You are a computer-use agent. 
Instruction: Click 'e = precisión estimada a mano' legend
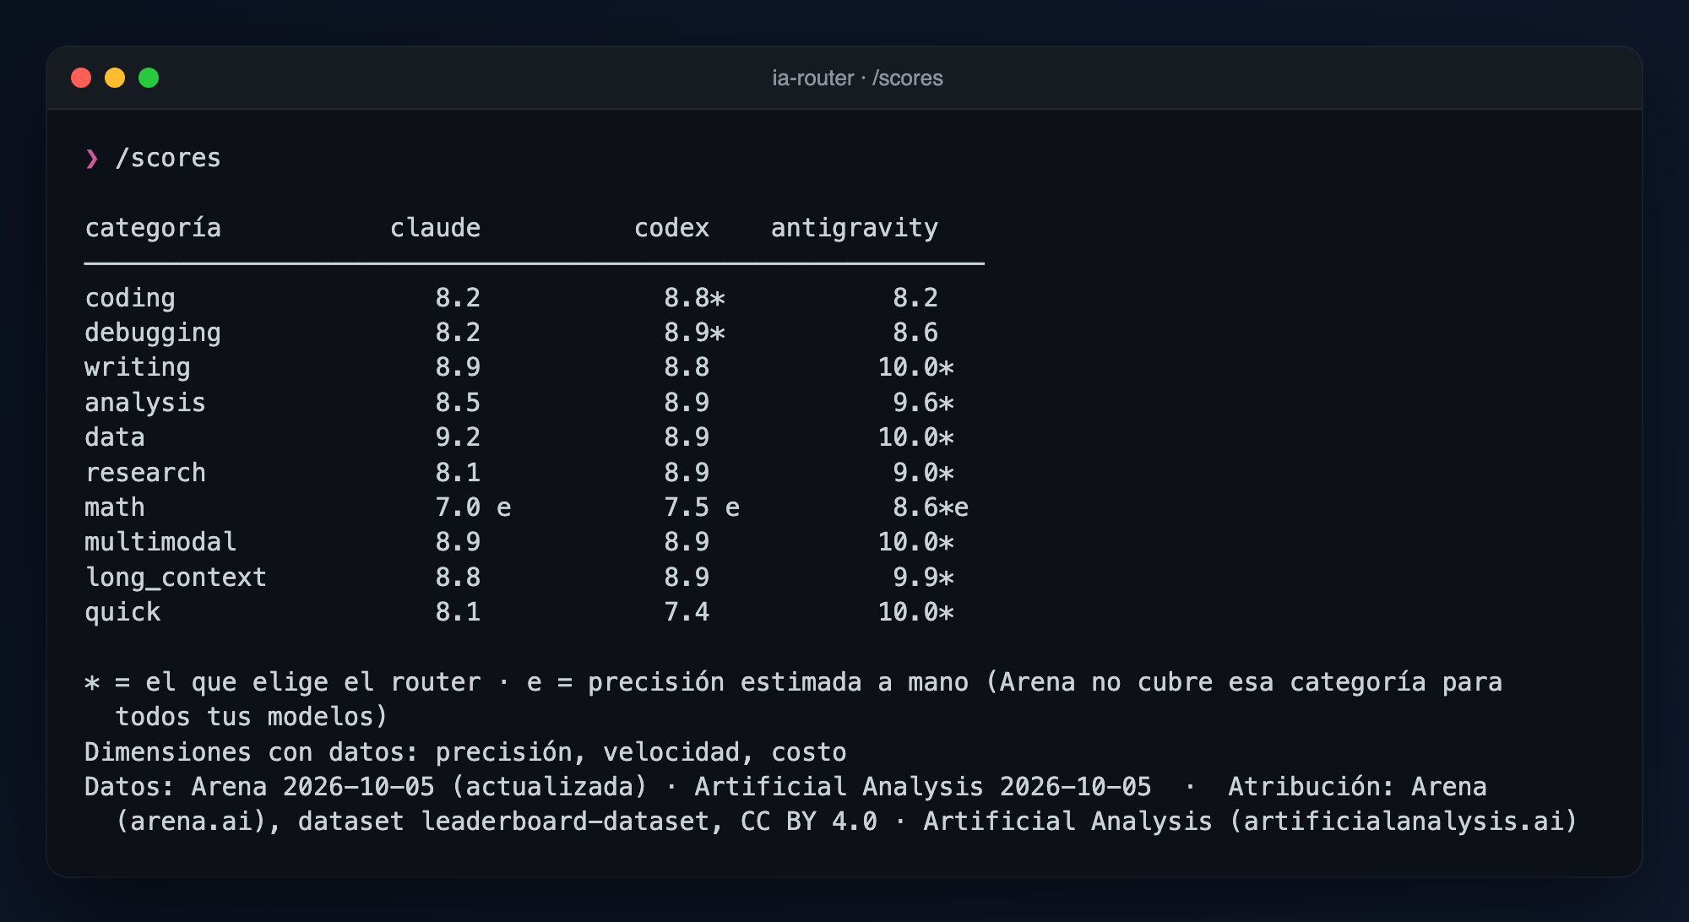click(747, 682)
